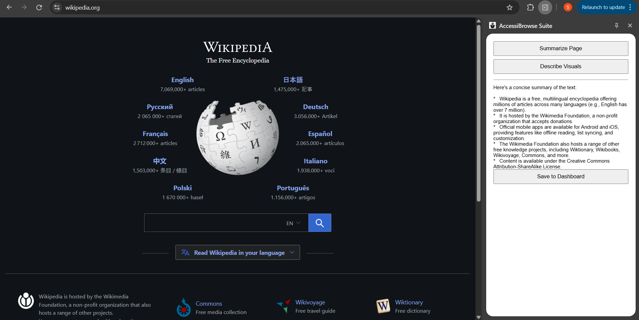Click the page scrollbar down arrow
The image size is (639, 320).
479,317
